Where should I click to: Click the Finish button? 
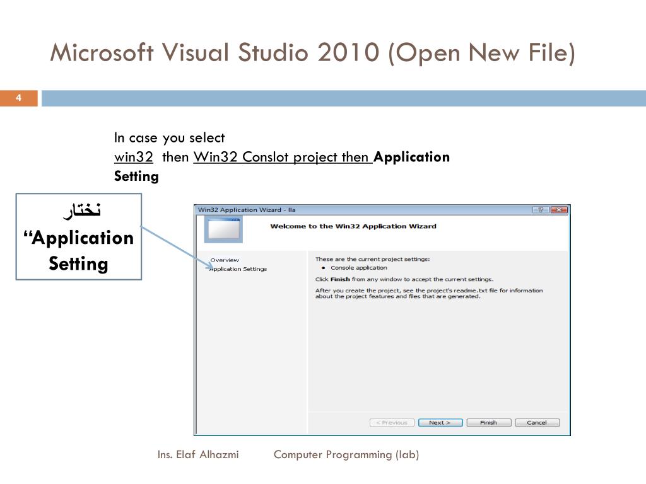point(489,423)
